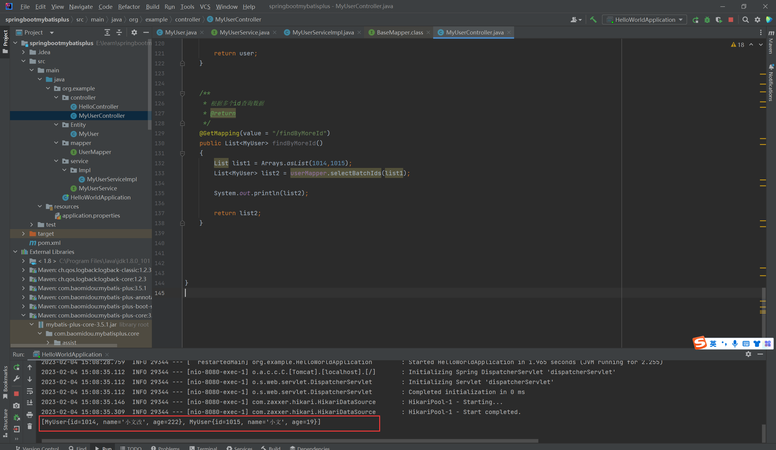Open the Problems tool window button
Screen dimensions: 776x450
[166, 448]
